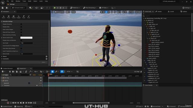Viewport: 193px width, 108px height.
Task: Open the Driven Control Color swatch
Action: point(26,37)
